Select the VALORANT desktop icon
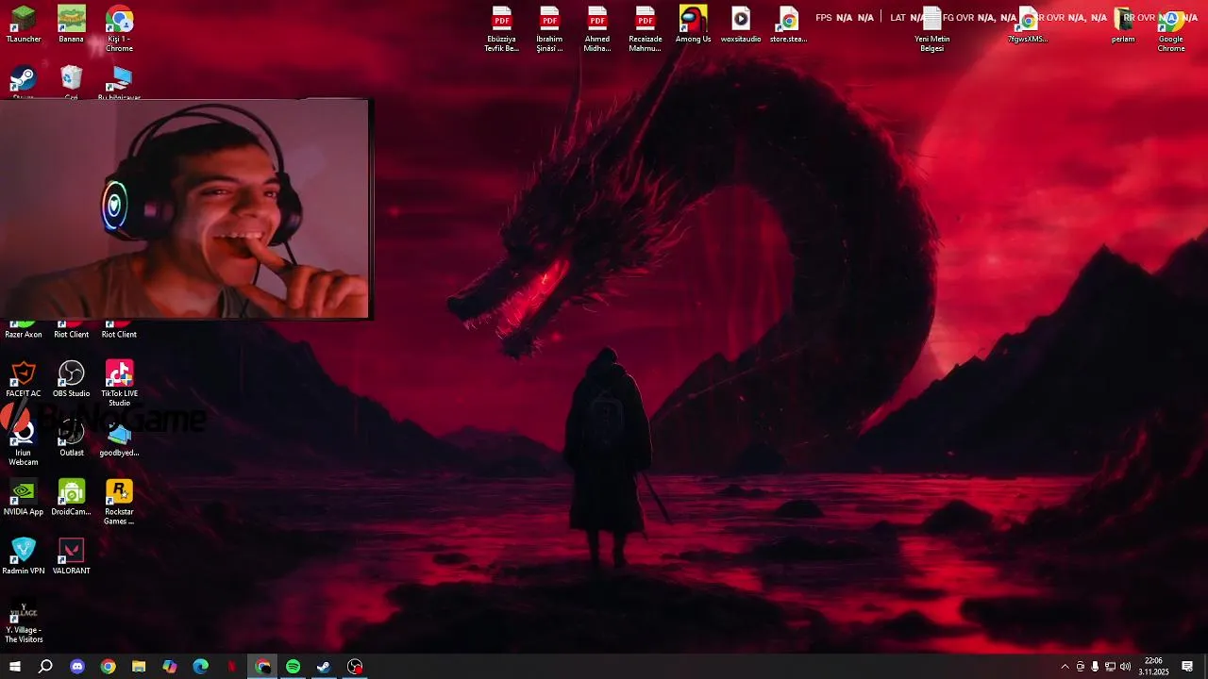This screenshot has width=1208, height=679. point(71,556)
